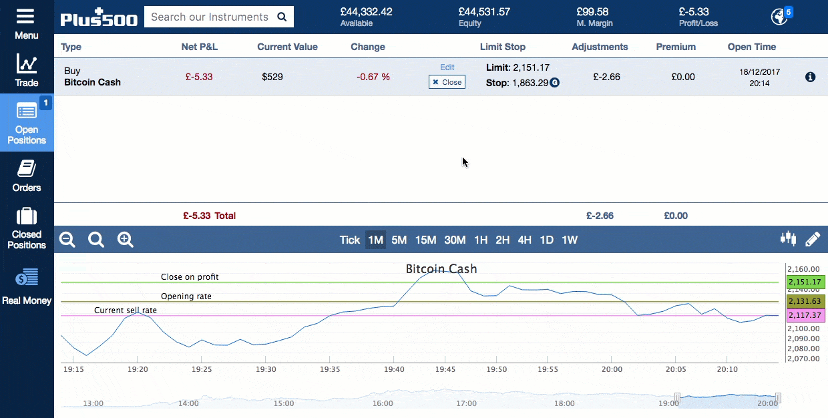Click the Limit: 2,151.17 value
This screenshot has width=828, height=418.
click(x=518, y=67)
